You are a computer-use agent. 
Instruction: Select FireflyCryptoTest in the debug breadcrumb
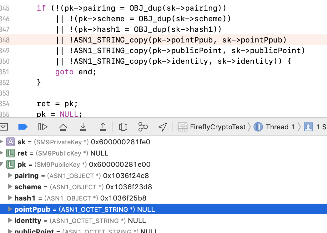[x=218, y=127]
